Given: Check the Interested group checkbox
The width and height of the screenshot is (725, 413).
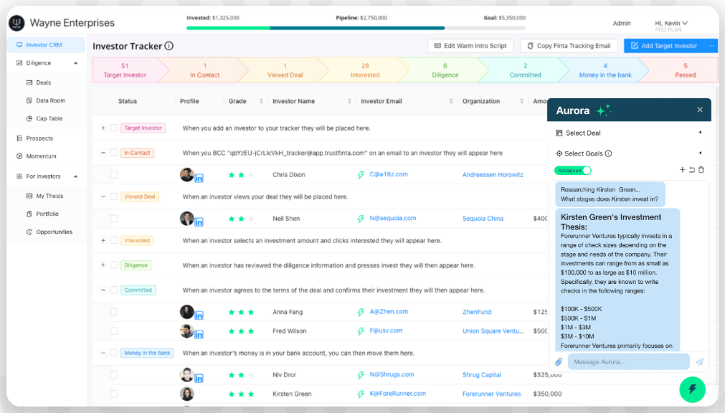Looking at the screenshot, I should click(114, 240).
